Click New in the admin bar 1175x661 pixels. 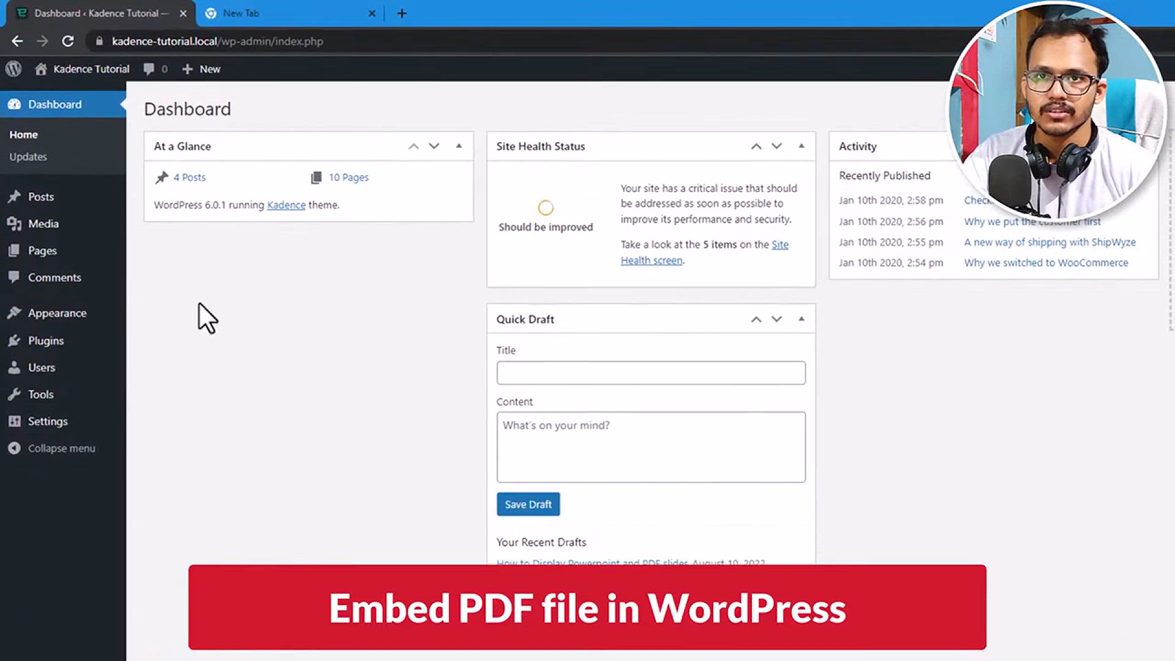[210, 69]
